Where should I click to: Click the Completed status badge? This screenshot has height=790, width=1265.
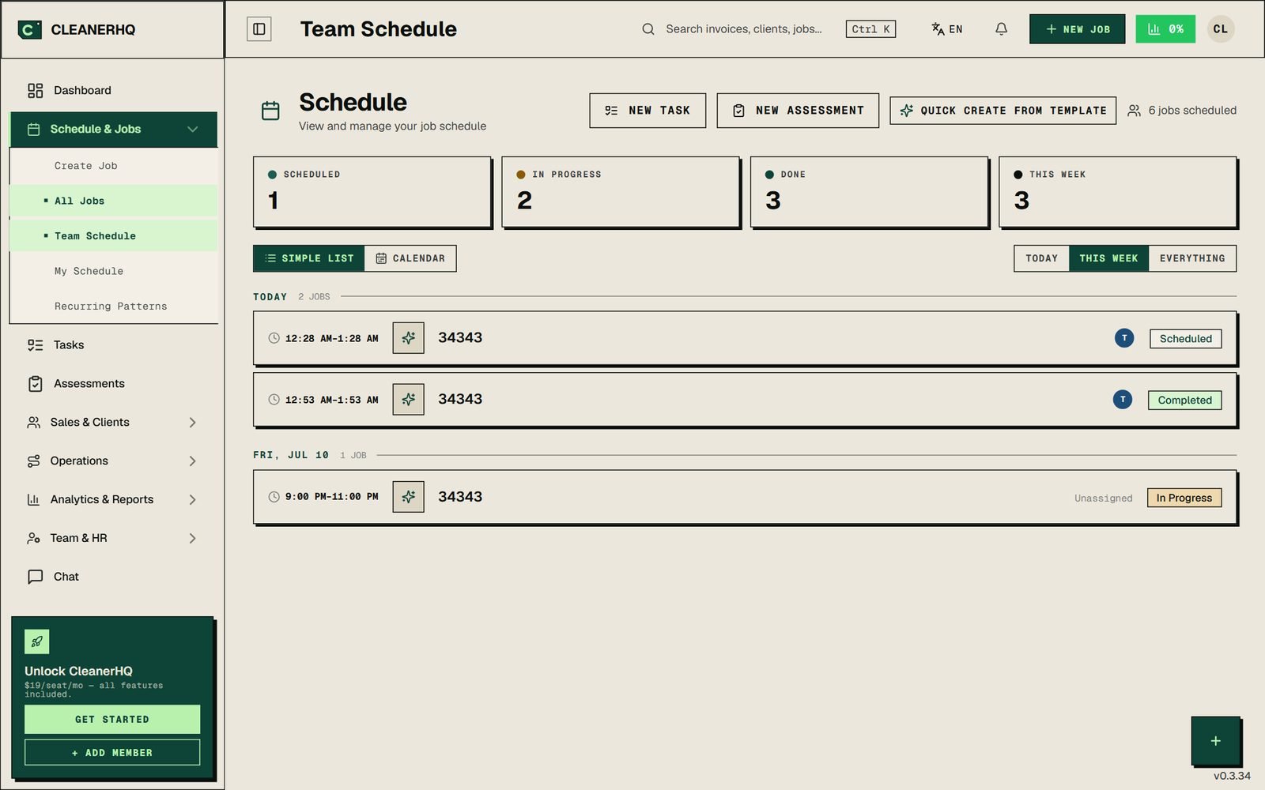(1184, 401)
